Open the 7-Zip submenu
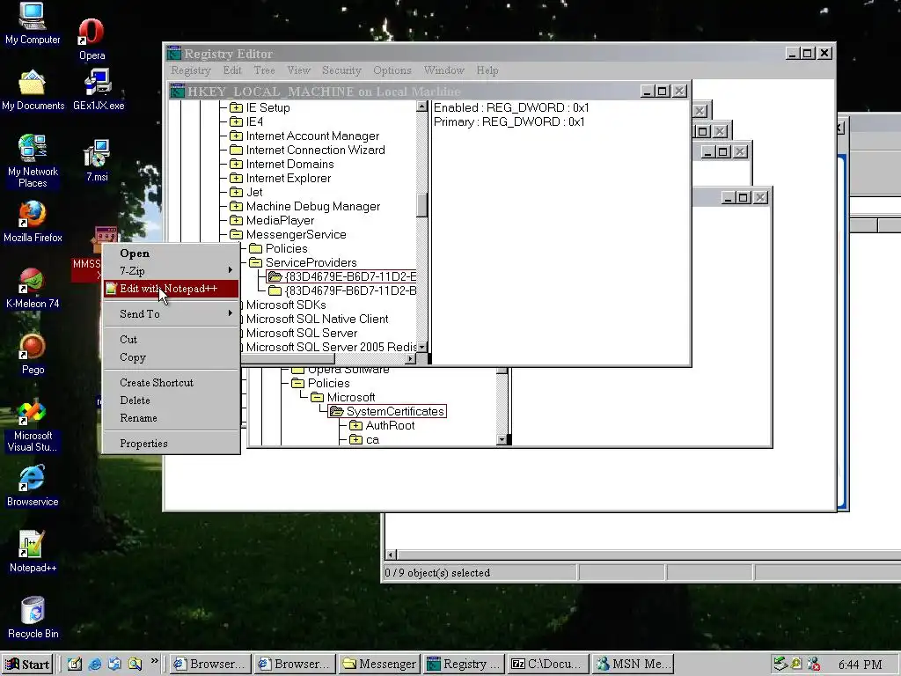The image size is (901, 676). pyautogui.click(x=172, y=271)
